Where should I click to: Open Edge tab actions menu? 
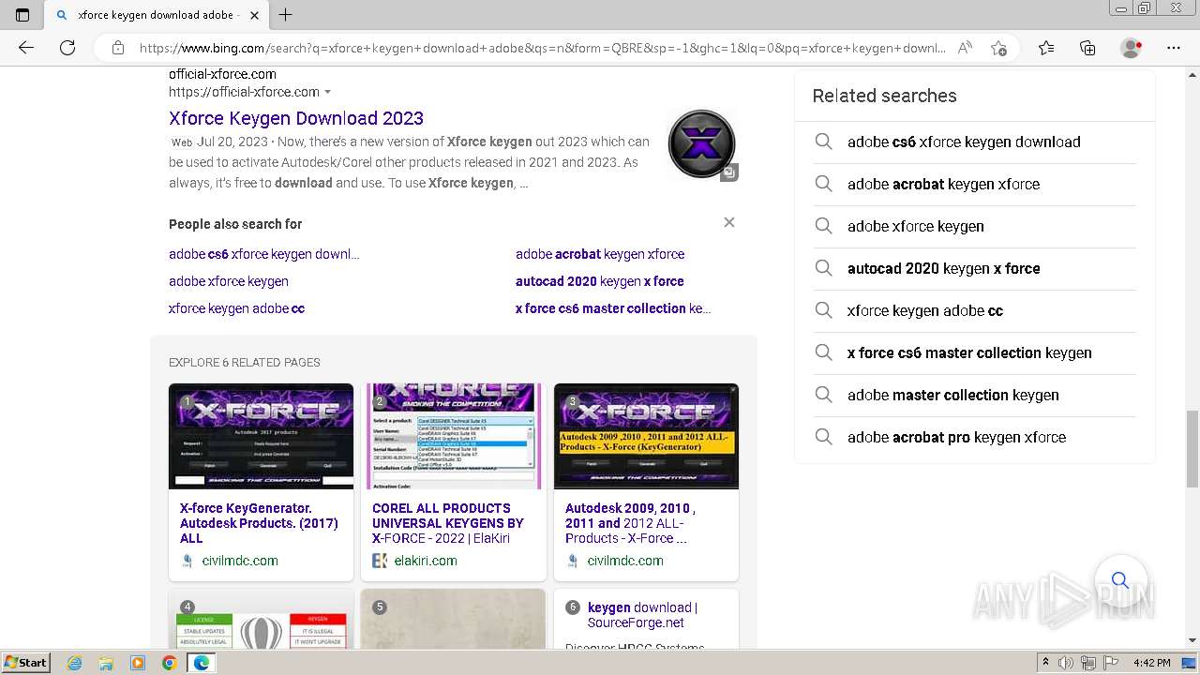click(22, 15)
